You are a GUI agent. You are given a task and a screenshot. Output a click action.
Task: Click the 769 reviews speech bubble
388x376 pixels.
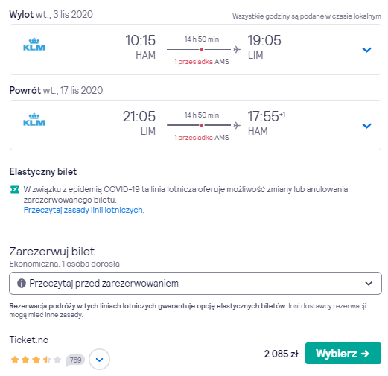(x=75, y=360)
